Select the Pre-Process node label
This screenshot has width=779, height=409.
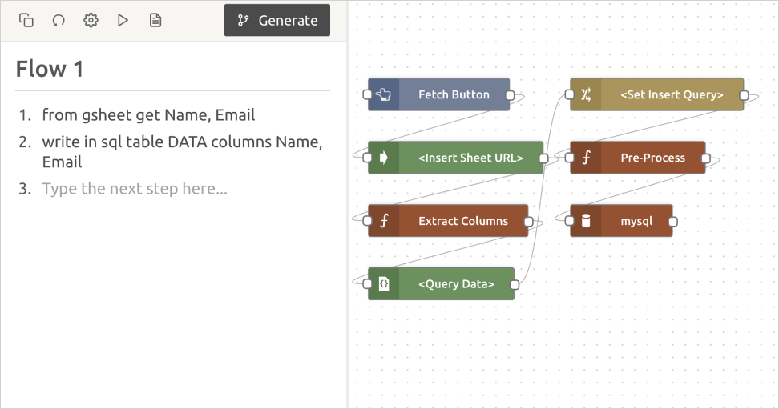click(652, 158)
